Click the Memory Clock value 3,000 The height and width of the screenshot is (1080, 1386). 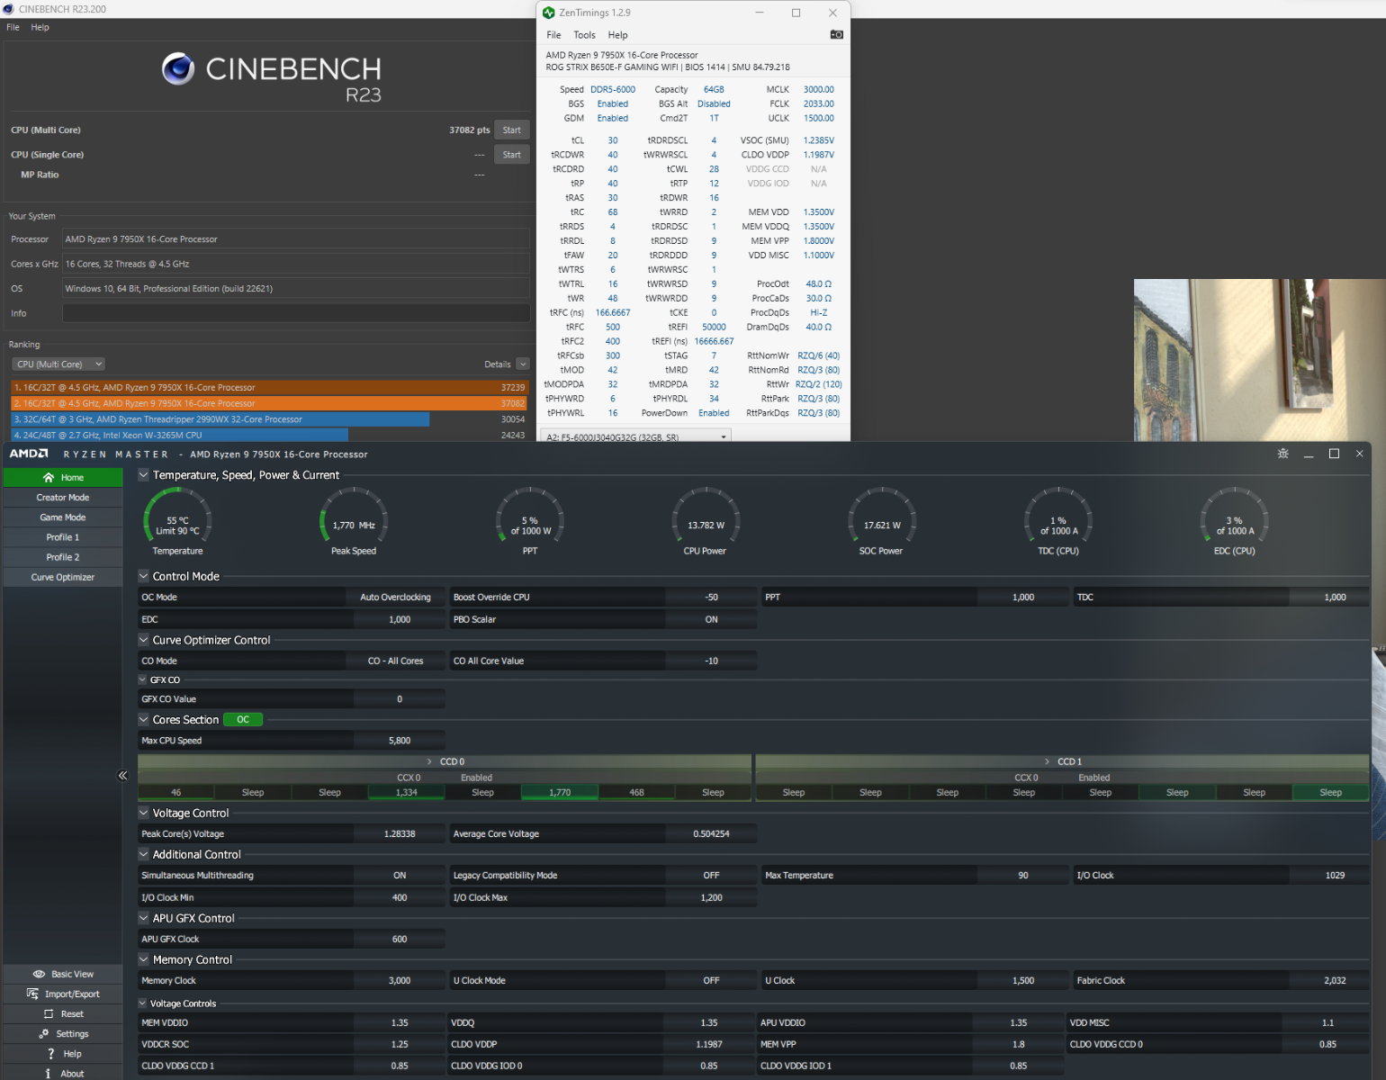(400, 980)
